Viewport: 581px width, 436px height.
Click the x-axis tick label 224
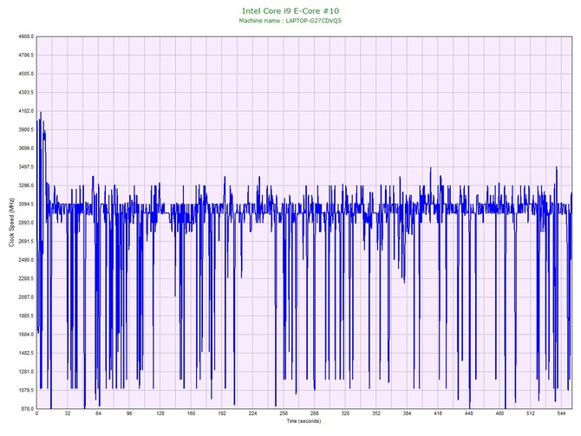tap(252, 413)
